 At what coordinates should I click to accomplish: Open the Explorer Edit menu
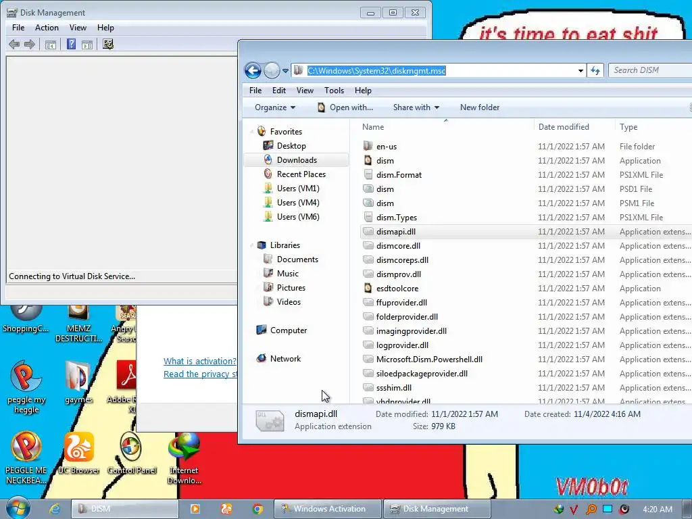(x=279, y=91)
